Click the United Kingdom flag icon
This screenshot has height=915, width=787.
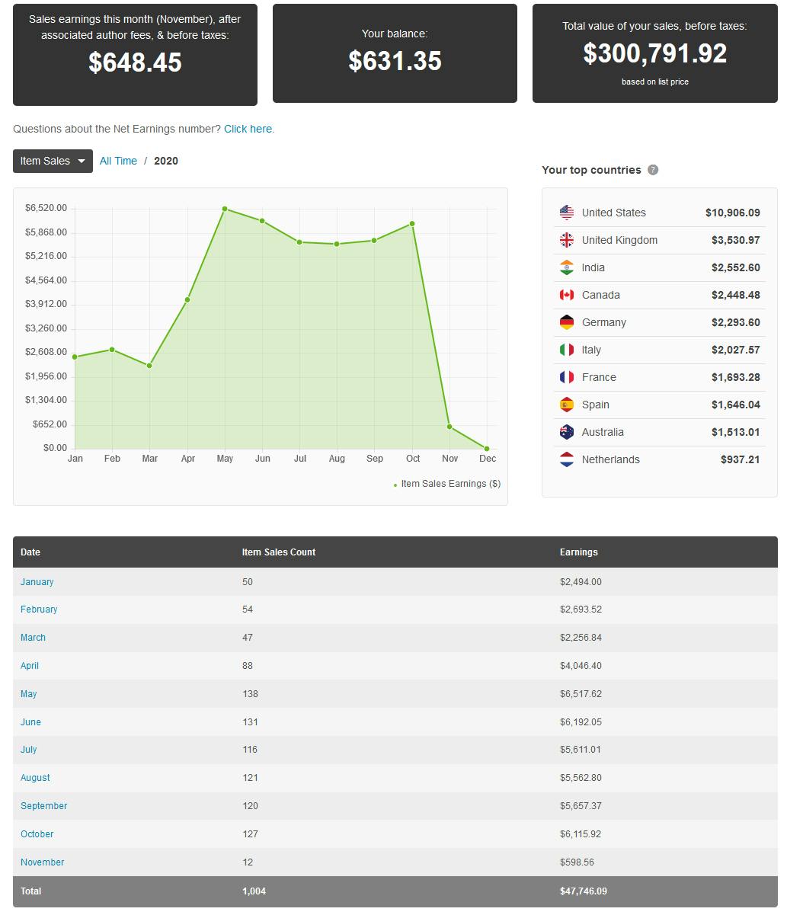(x=566, y=240)
